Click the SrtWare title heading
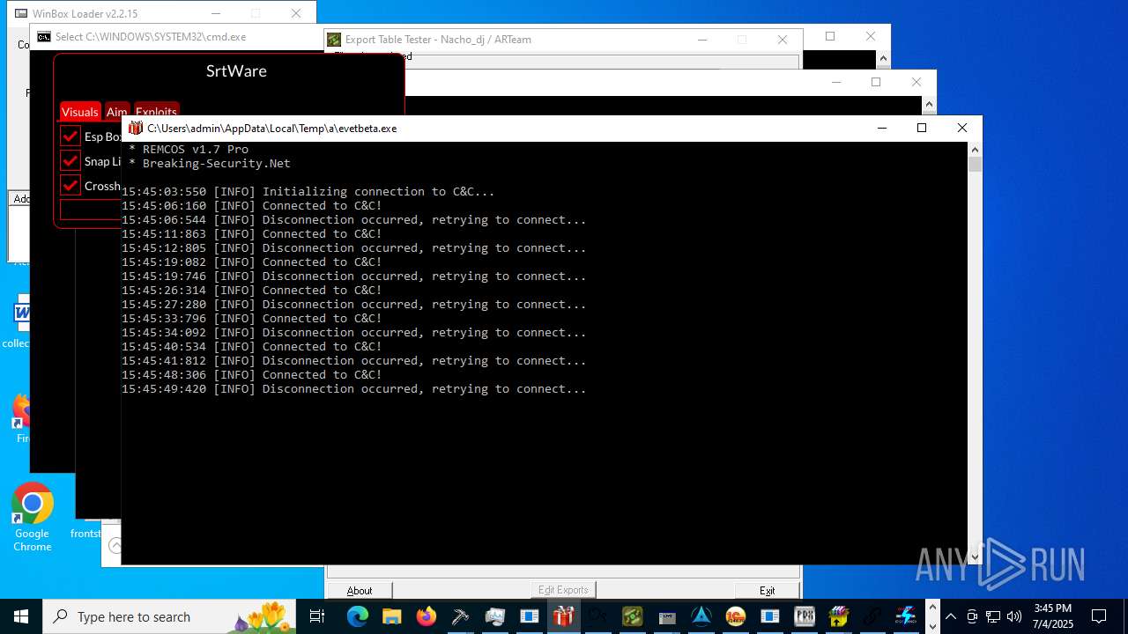Image resolution: width=1128 pixels, height=634 pixels. [236, 71]
